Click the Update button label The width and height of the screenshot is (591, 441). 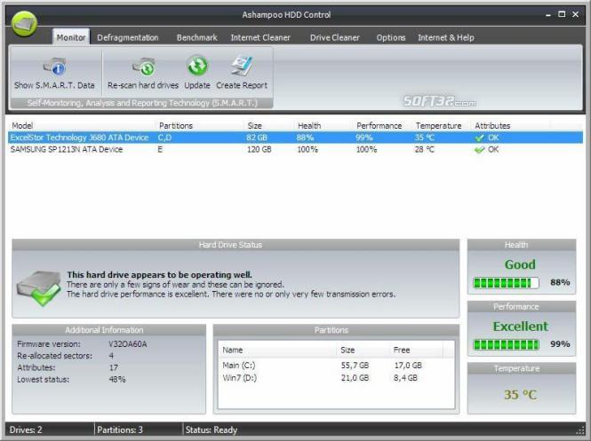point(197,85)
